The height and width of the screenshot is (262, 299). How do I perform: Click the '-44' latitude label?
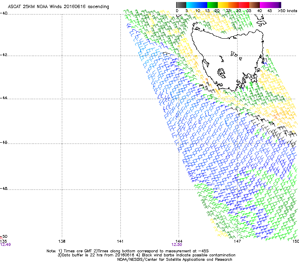tap(4, 98)
